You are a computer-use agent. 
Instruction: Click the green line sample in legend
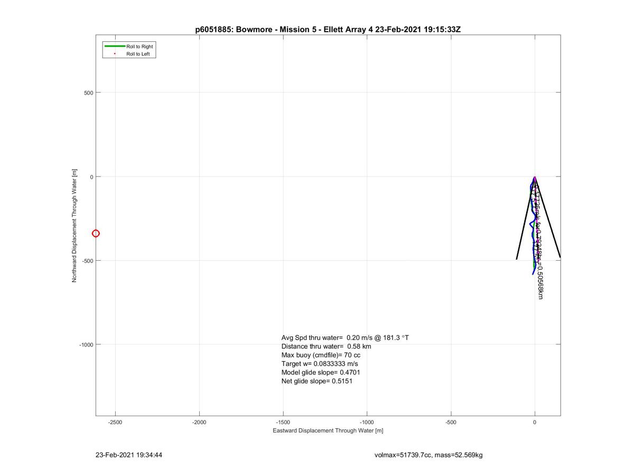[115, 47]
